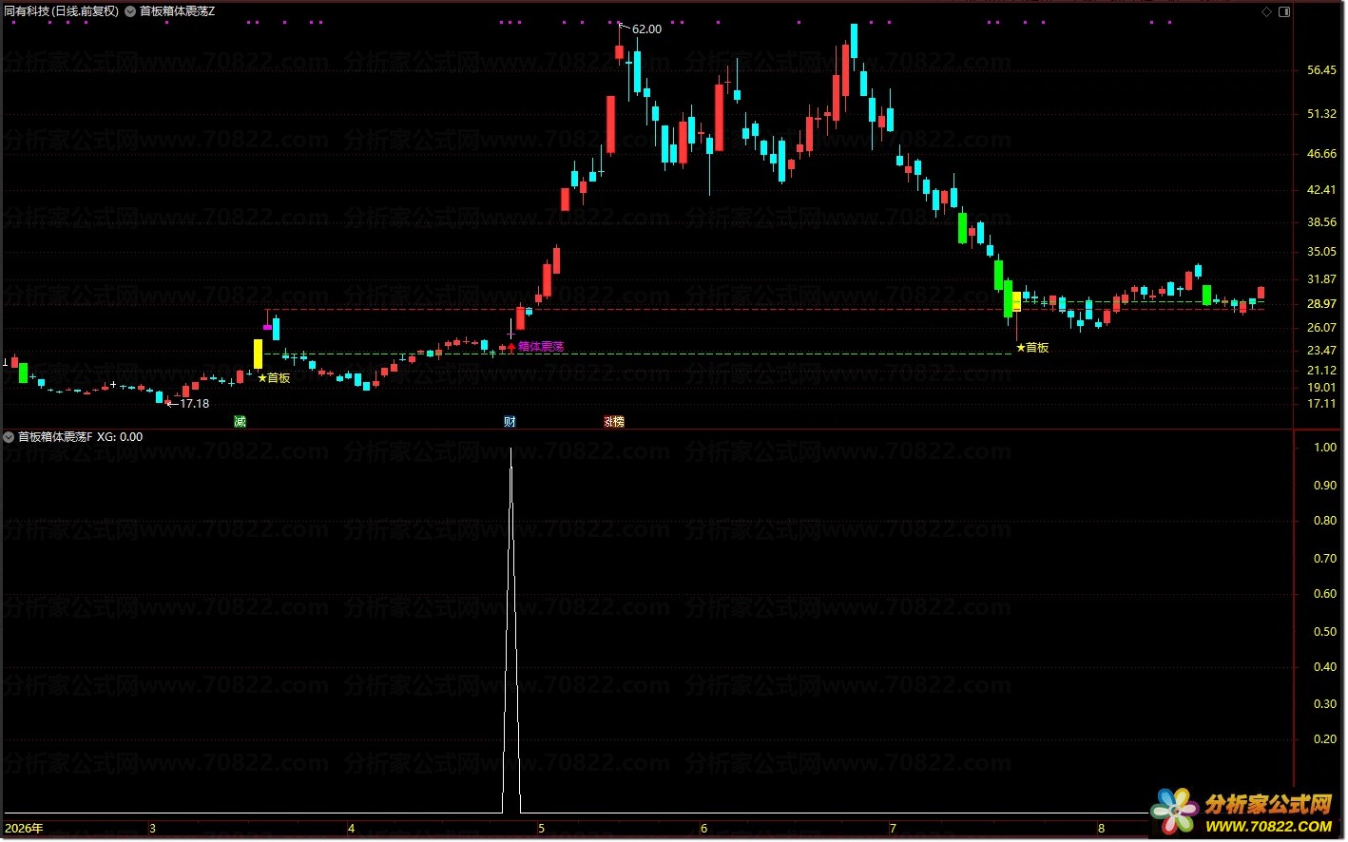Click the 0.20 value on indicator axis
Viewport: 1348px width, 842px height.
[1325, 739]
